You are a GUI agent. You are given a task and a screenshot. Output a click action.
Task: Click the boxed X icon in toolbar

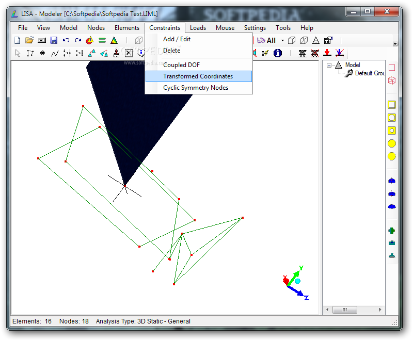click(129, 53)
